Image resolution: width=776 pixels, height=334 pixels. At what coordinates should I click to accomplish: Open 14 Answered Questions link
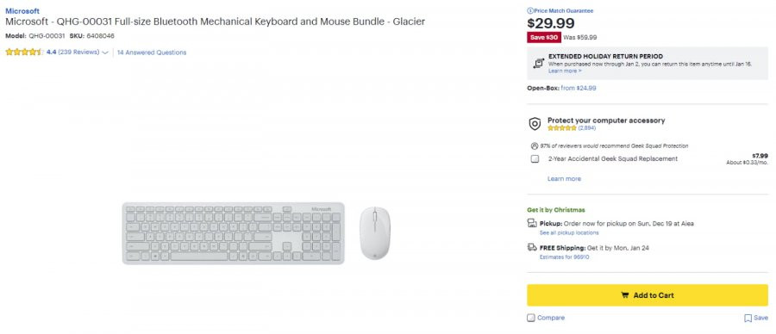[152, 53]
